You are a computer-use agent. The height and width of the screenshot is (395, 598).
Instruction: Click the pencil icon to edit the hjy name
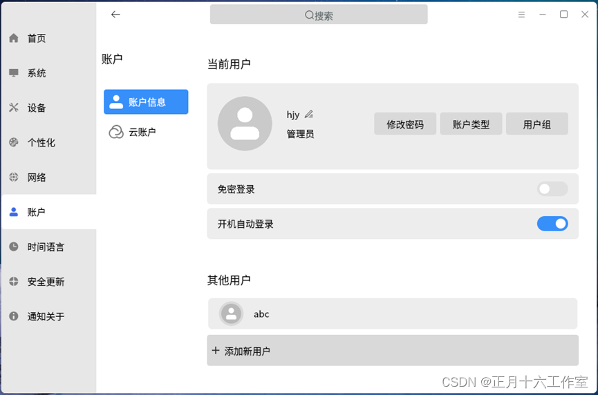309,114
